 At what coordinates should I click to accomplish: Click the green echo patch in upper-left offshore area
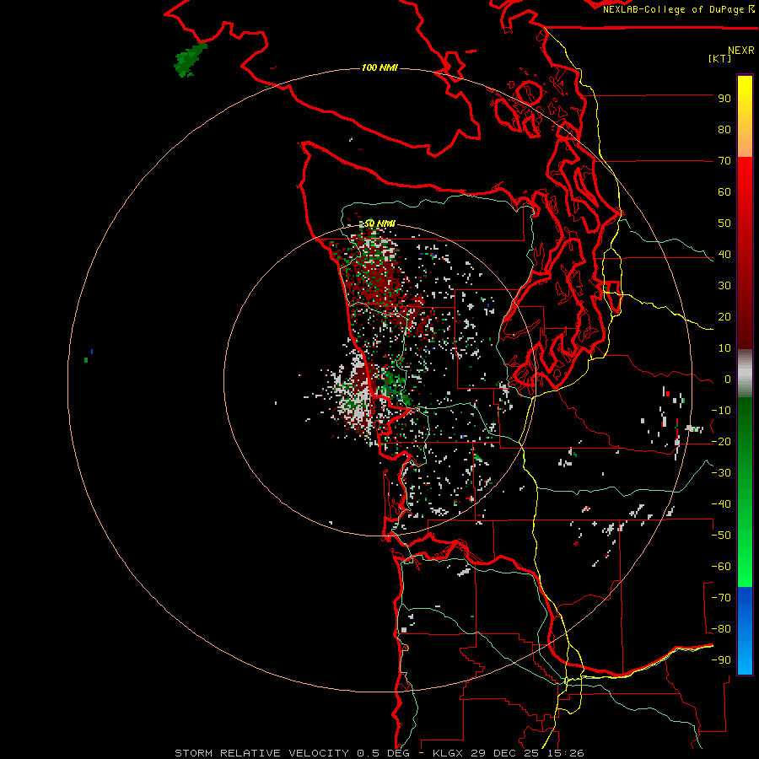click(x=190, y=60)
